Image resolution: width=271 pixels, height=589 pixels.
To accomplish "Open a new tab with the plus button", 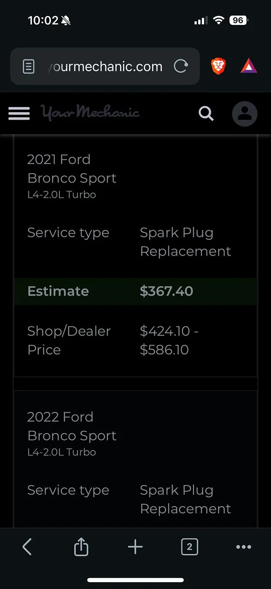I will (x=135, y=547).
